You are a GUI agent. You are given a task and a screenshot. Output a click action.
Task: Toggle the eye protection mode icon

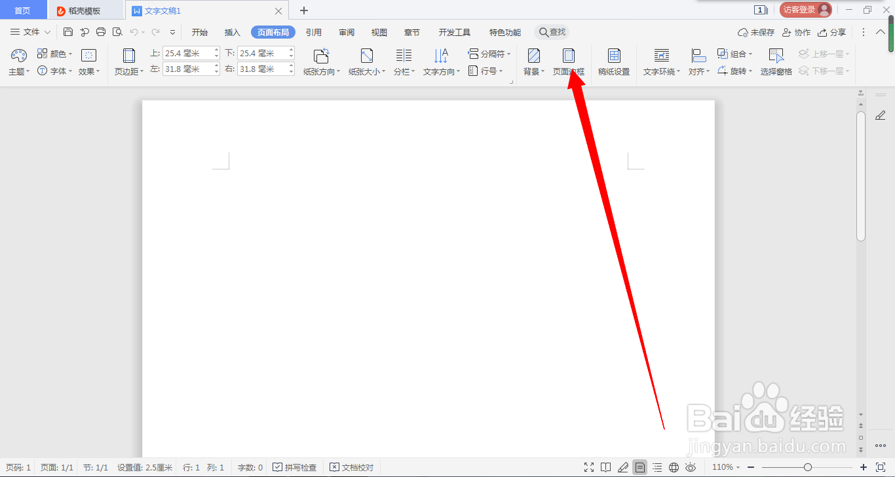pyautogui.click(x=691, y=467)
